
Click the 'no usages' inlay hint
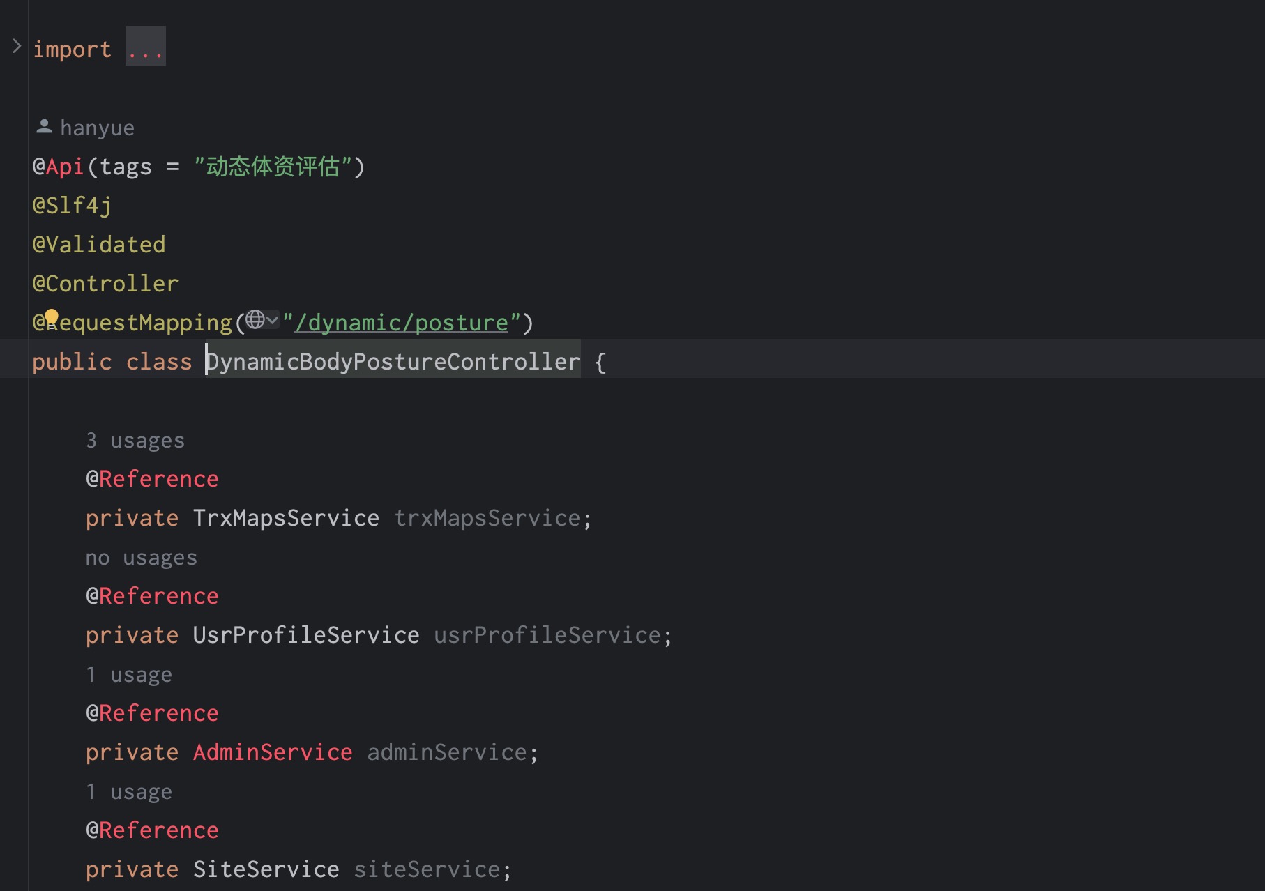pyautogui.click(x=142, y=557)
